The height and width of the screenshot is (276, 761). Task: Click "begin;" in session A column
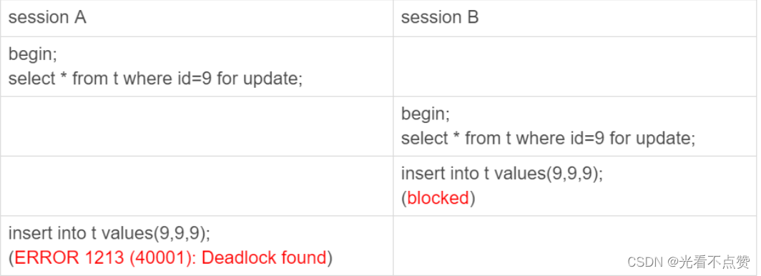pyautogui.click(x=32, y=54)
